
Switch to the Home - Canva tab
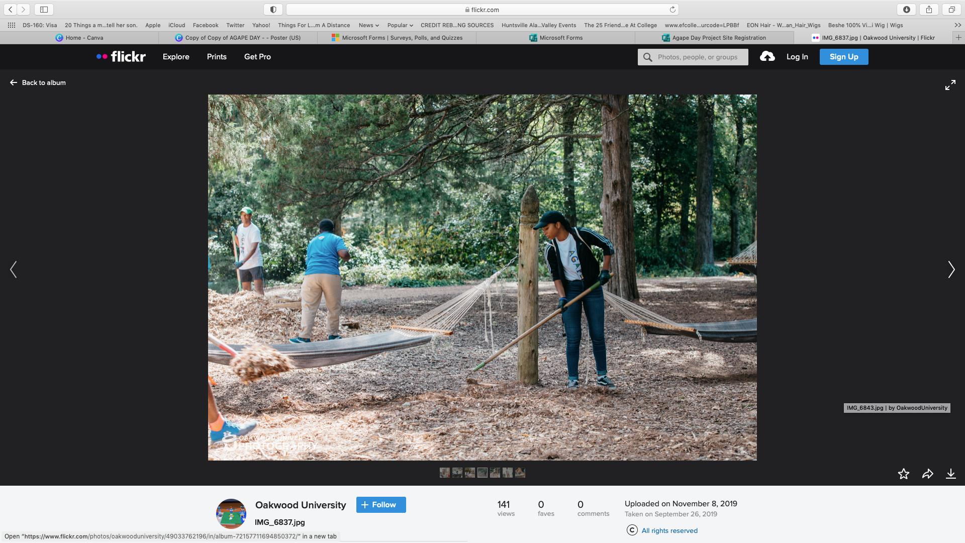[79, 38]
